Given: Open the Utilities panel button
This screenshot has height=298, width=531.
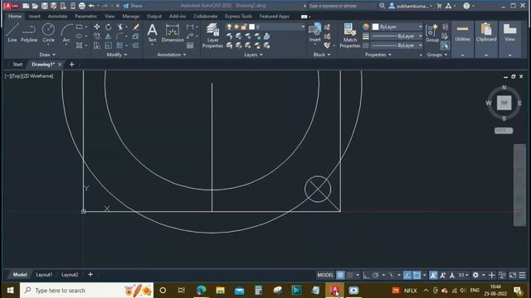Looking at the screenshot, I should pyautogui.click(x=463, y=39).
